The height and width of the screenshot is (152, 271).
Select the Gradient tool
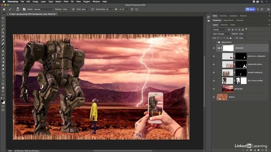click(3, 62)
